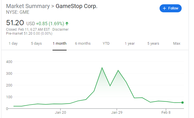194x118 pixels.
Task: Switch to the 5 days tab
Action: pos(36,44)
